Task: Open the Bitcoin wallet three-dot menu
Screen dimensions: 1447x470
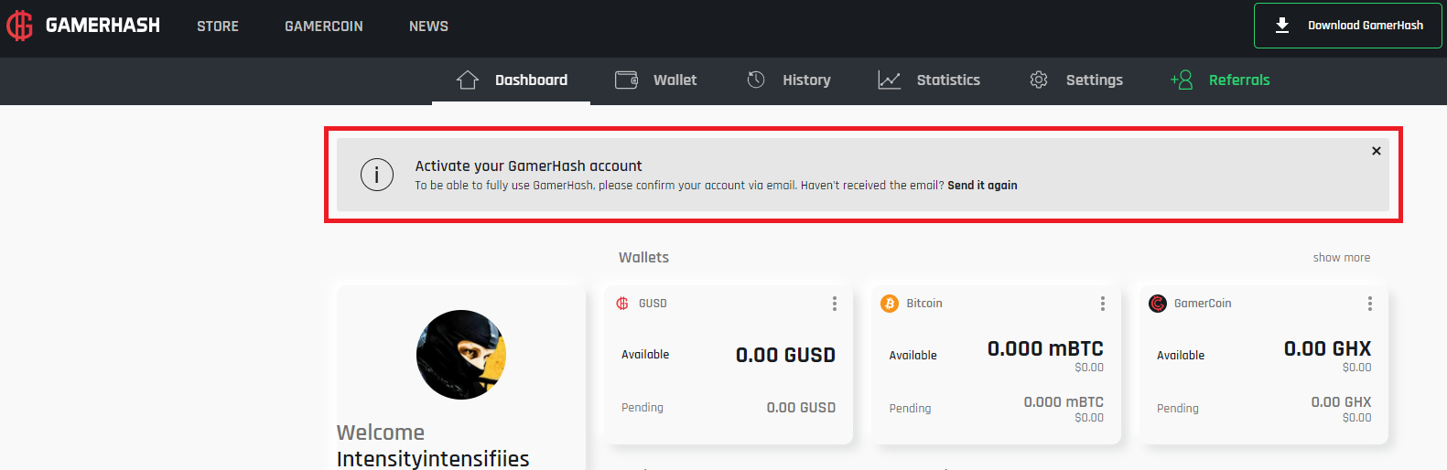Action: click(1103, 304)
